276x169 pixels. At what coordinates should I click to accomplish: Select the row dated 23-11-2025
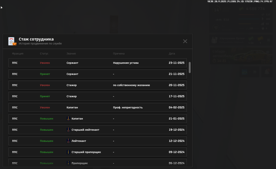pos(98,63)
